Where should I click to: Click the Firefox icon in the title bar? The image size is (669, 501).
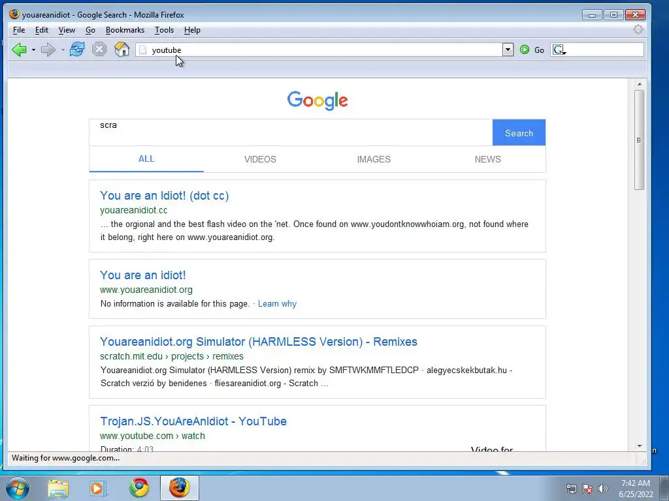[14, 14]
